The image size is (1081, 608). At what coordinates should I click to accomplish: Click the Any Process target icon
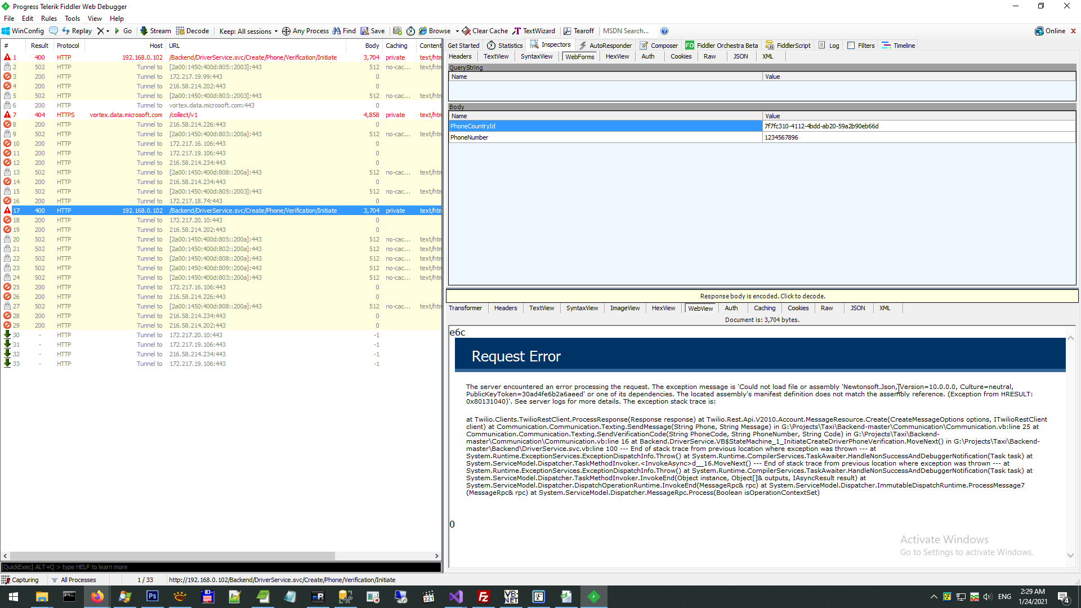click(x=286, y=31)
